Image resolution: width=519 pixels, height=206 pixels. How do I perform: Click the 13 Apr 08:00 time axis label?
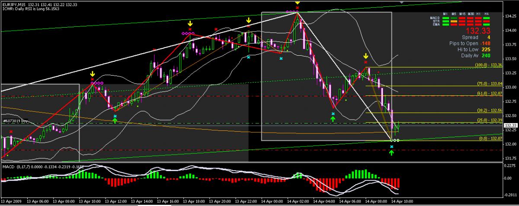[64, 202]
